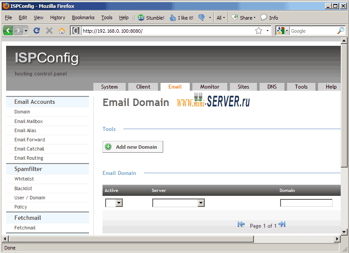The height and width of the screenshot is (253, 349).
Task: Open the History menu
Action: coord(58,17)
